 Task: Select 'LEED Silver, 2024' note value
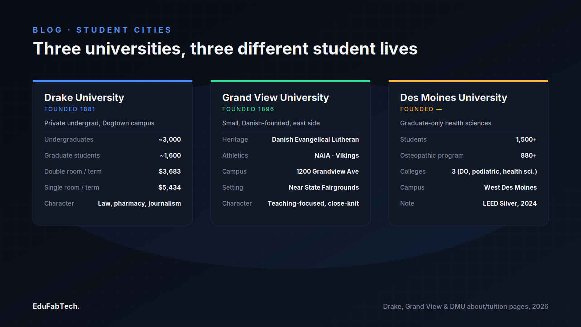pyautogui.click(x=510, y=203)
